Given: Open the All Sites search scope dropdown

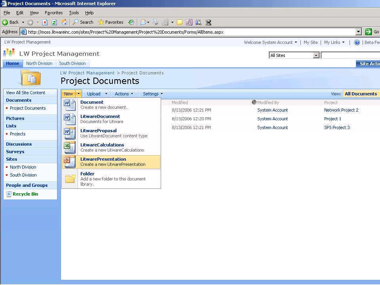Looking at the screenshot, I should click(x=316, y=55).
